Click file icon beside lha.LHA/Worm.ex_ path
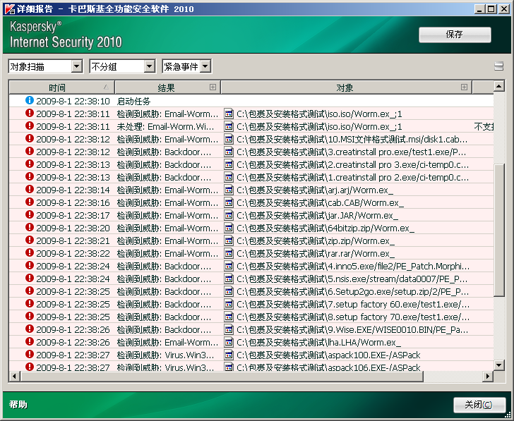Screen dimensions: 514x421 pos(229,342)
